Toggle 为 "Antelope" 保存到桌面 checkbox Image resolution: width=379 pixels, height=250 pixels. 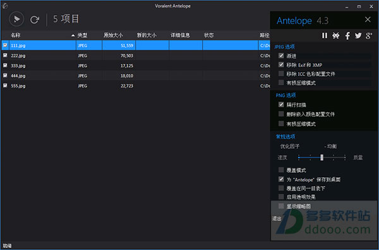281,179
